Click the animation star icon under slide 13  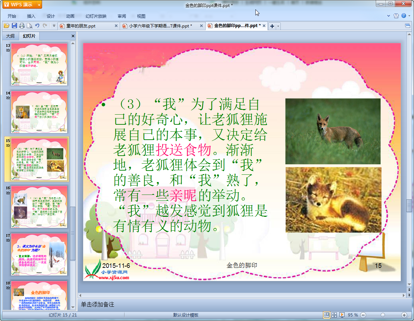point(8,50)
